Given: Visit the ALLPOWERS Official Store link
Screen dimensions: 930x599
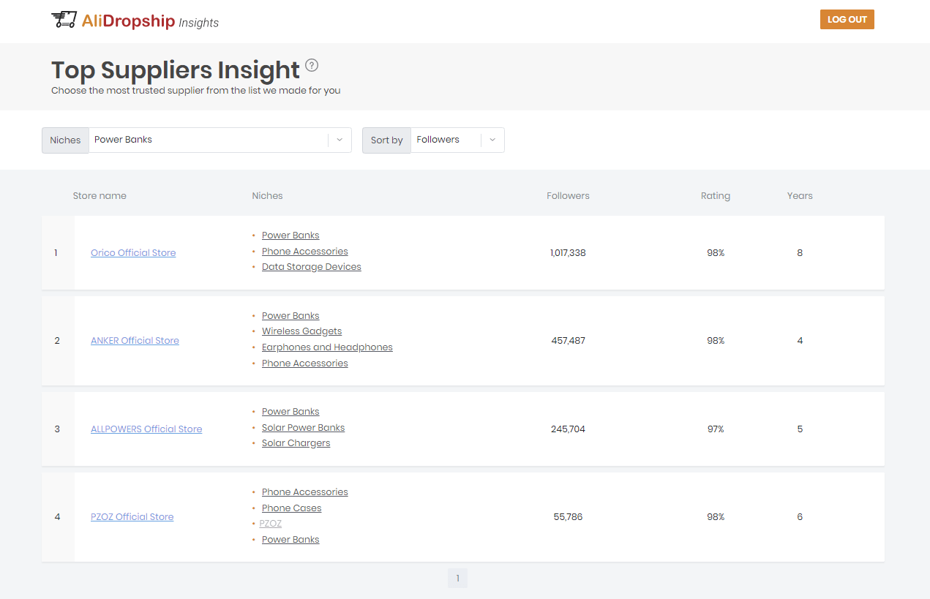Looking at the screenshot, I should (146, 429).
